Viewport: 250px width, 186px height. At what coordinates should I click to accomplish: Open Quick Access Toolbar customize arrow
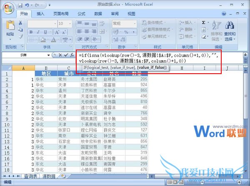click(x=50, y=5)
